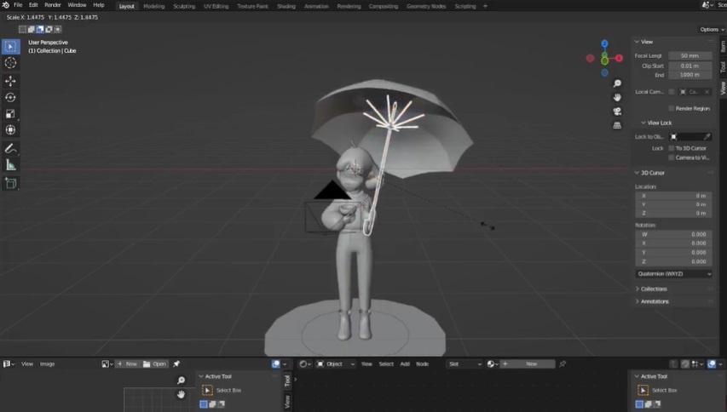Switch to the Shading workspace tab
Viewport: 727px width, 412px height.
[286, 6]
